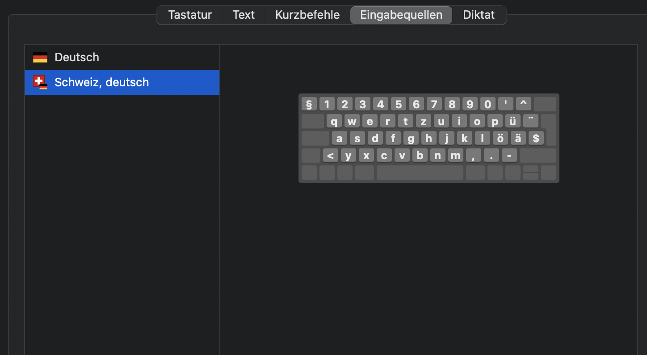Viewport: 647px width, 355px height.
Task: Click the z key in keyboard preview
Action: click(x=423, y=121)
